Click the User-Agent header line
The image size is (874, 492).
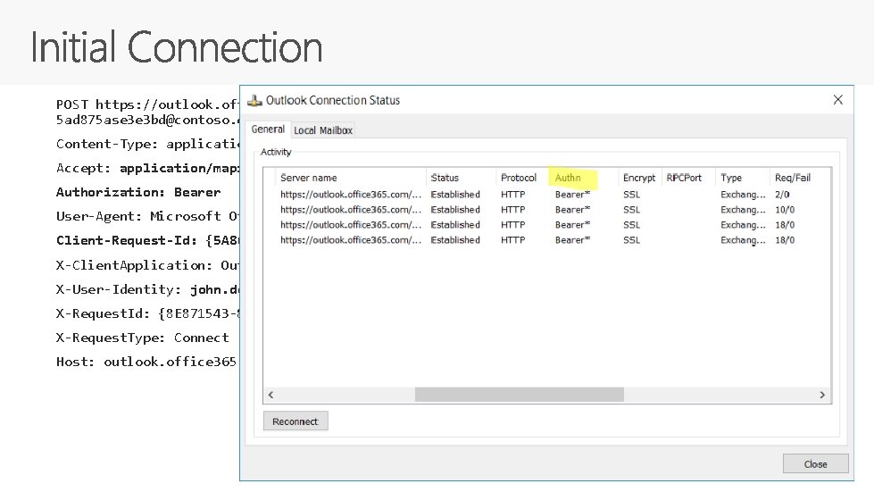point(147,216)
